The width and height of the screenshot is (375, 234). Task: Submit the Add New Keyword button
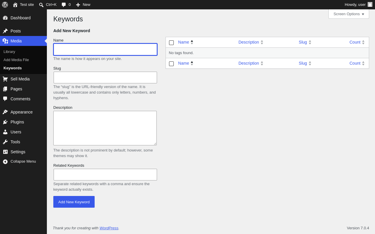point(74,202)
